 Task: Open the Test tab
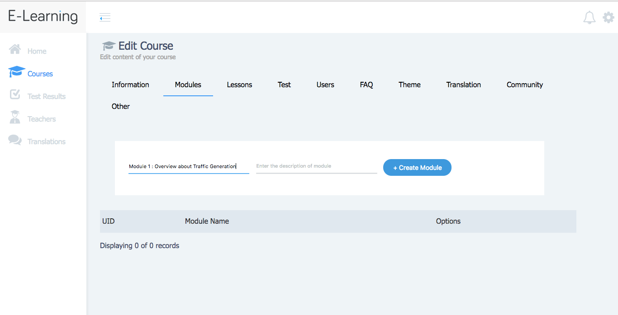point(284,85)
